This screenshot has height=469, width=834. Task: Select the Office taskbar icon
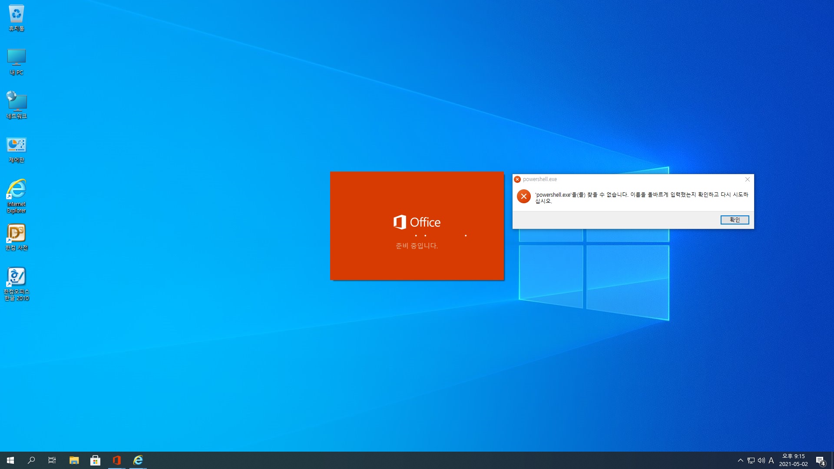(117, 460)
